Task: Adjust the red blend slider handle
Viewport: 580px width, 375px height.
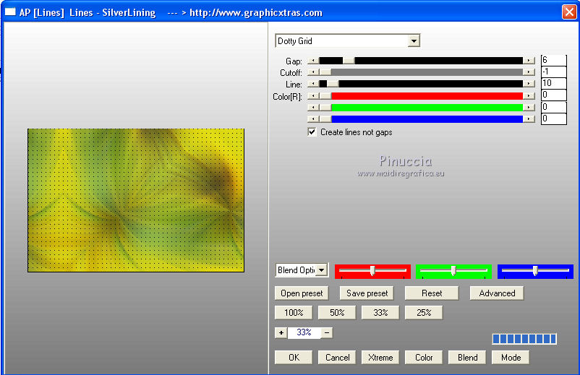Action: pos(372,271)
